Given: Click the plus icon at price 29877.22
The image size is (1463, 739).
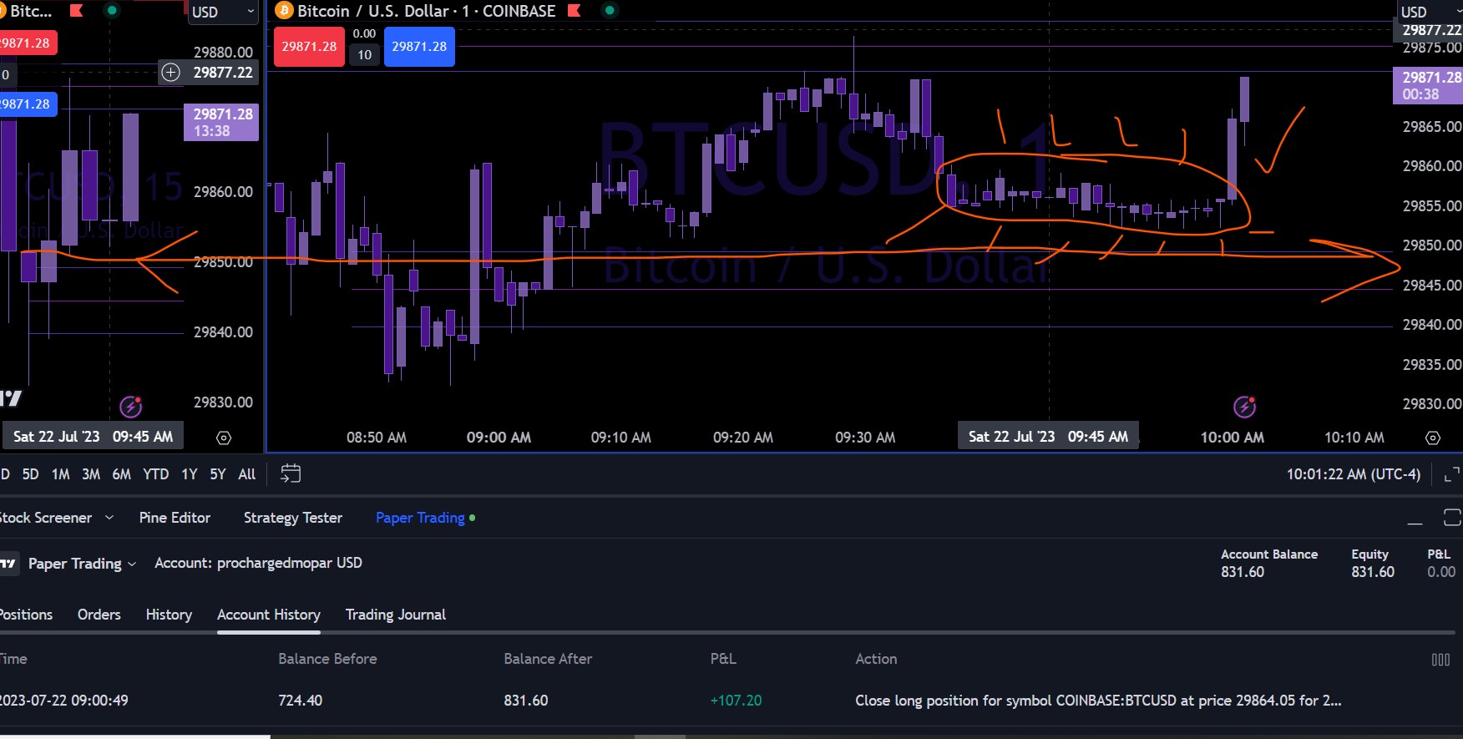Looking at the screenshot, I should tap(170, 73).
